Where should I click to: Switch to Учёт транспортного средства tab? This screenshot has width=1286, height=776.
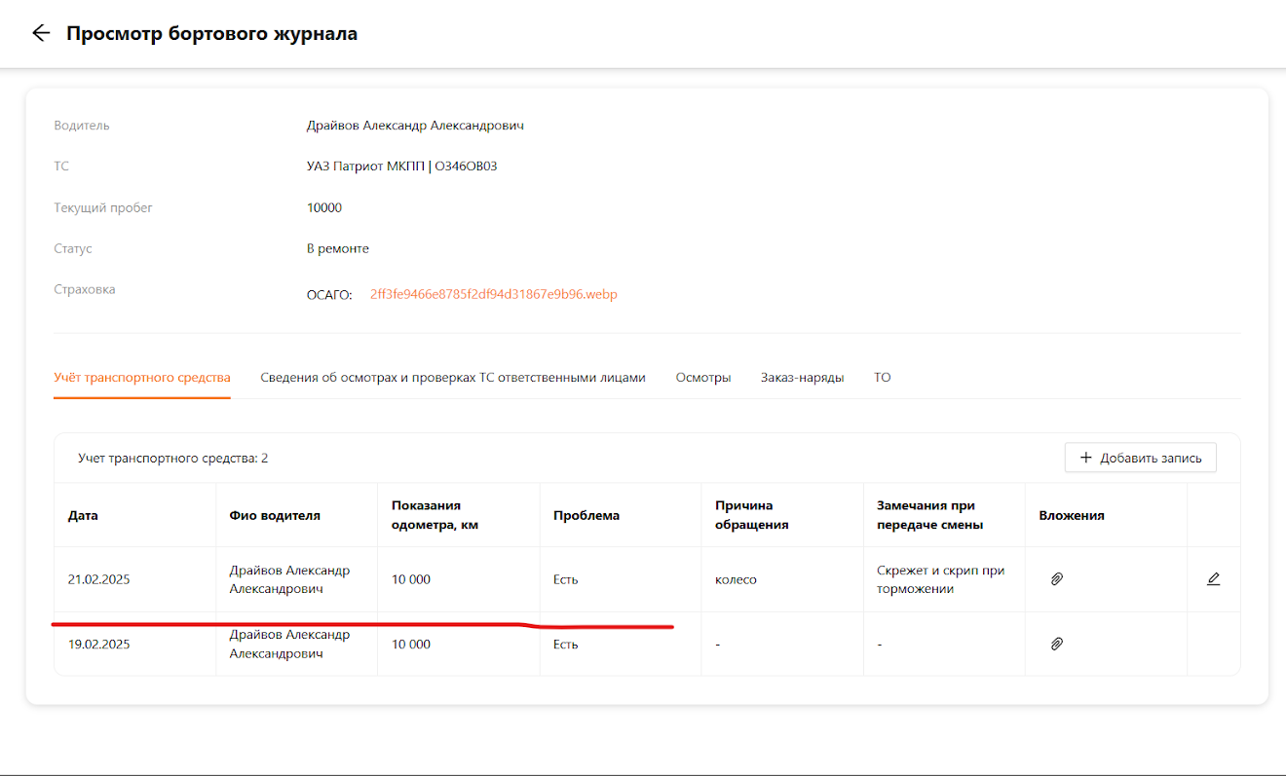click(x=142, y=377)
